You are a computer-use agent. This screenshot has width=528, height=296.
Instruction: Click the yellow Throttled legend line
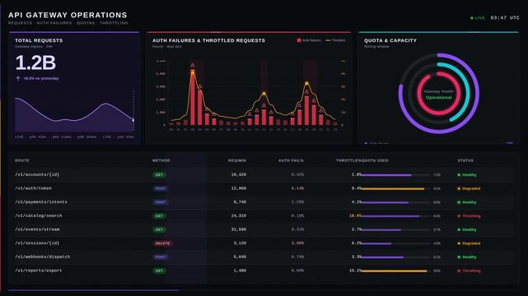(x=328, y=40)
